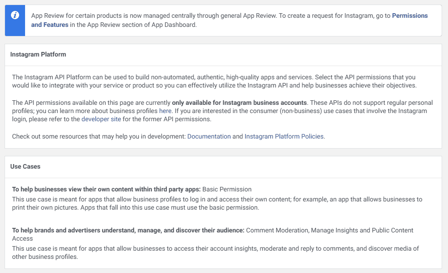448x273 pixels.
Task: Click the 'Check out some resources' sentence
Action: [99, 136]
